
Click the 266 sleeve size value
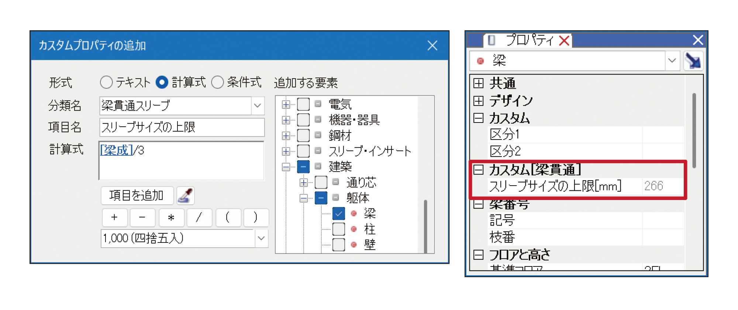point(654,186)
